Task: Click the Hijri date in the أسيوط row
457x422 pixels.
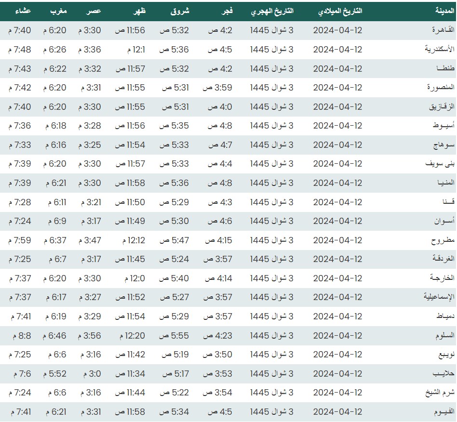Action: click(x=271, y=126)
